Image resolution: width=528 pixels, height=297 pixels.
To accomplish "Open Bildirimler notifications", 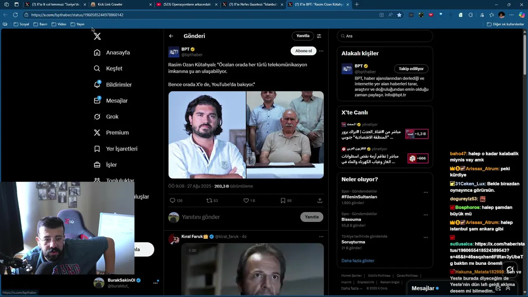I will click(x=113, y=85).
